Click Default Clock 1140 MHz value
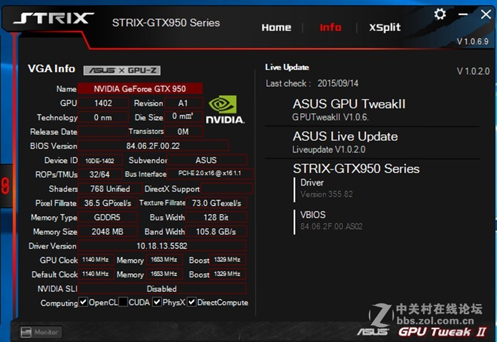497x342 pixels. [96, 274]
